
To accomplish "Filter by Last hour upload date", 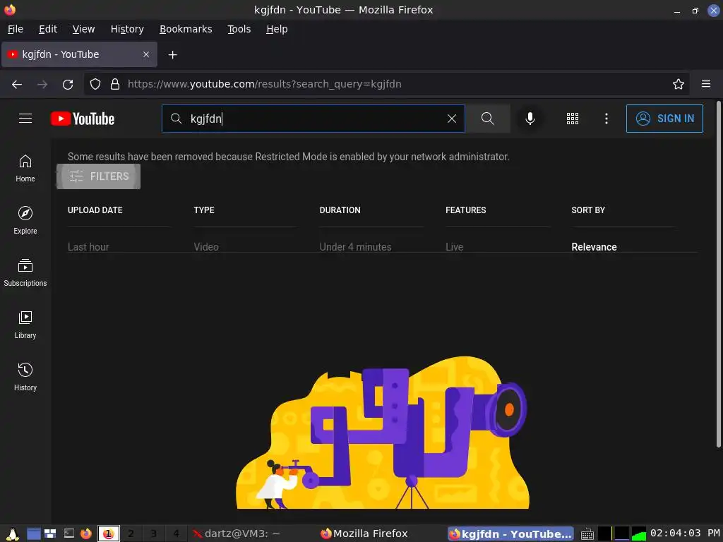I will coord(88,247).
